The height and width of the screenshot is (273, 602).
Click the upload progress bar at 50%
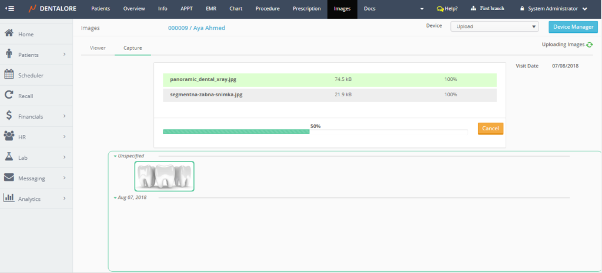236,132
